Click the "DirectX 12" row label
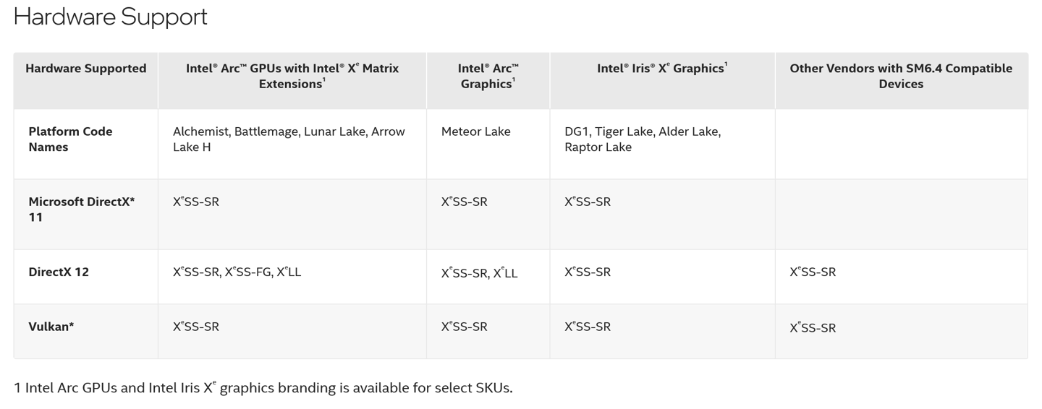The width and height of the screenshot is (1042, 409). point(59,272)
